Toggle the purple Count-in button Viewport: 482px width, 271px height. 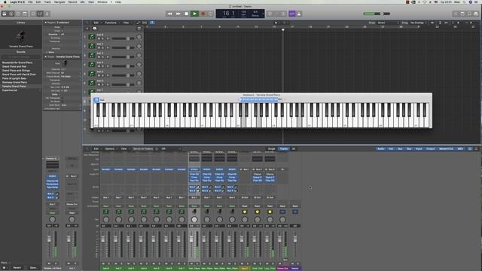pos(291,14)
